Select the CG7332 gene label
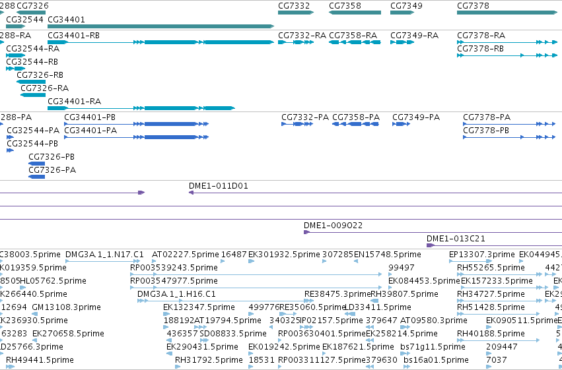The width and height of the screenshot is (562, 370). 294,6
